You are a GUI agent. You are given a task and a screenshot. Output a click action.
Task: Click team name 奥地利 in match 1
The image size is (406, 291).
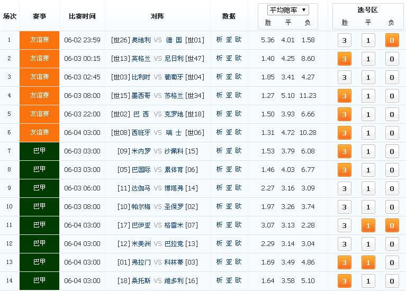click(141, 40)
